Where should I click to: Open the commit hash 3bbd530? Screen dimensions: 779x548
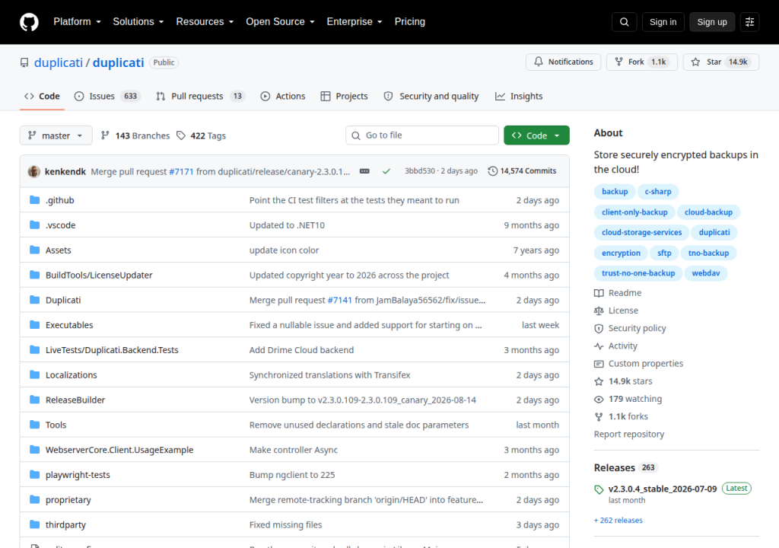point(420,171)
